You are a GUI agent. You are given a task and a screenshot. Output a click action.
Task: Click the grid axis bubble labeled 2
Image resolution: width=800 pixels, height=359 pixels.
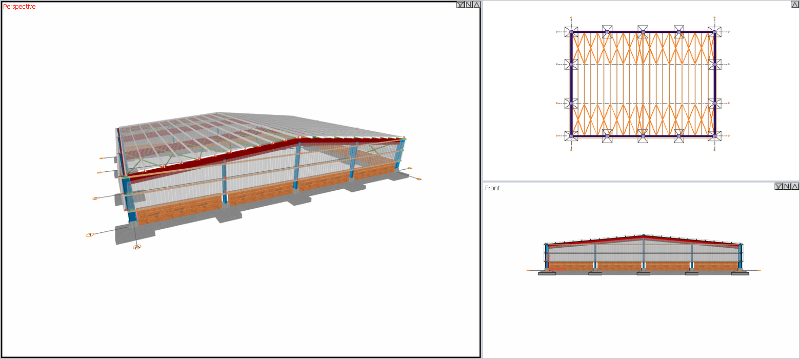click(95, 198)
